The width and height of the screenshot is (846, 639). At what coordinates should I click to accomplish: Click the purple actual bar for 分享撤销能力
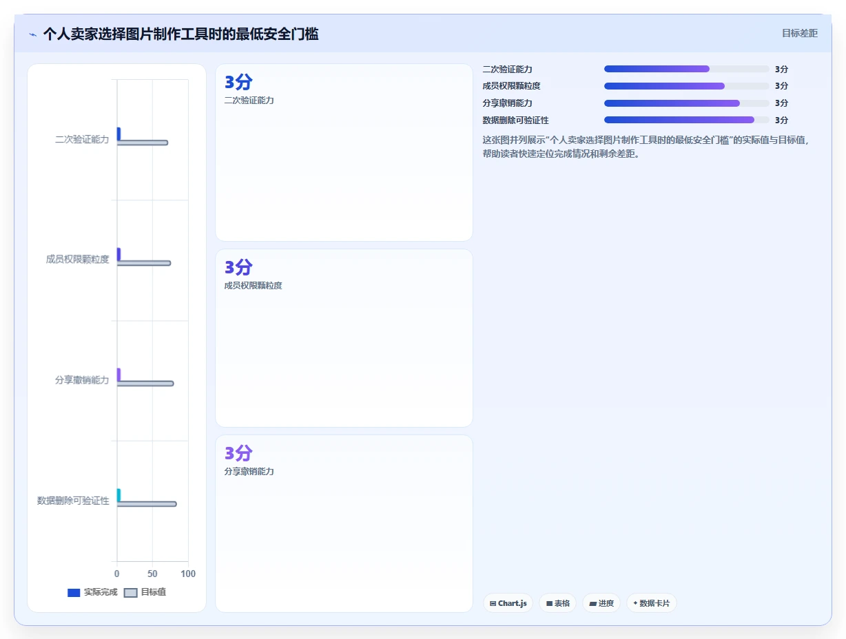tap(118, 375)
